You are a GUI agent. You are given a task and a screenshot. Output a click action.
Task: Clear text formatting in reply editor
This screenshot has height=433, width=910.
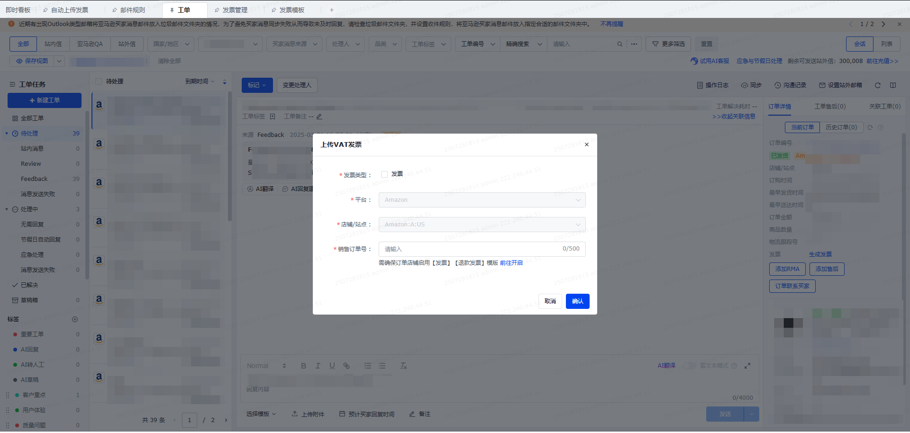click(403, 366)
